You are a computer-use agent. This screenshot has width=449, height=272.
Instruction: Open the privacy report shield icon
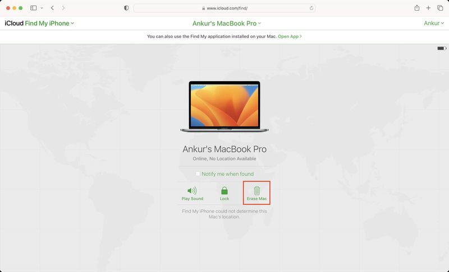point(126,8)
